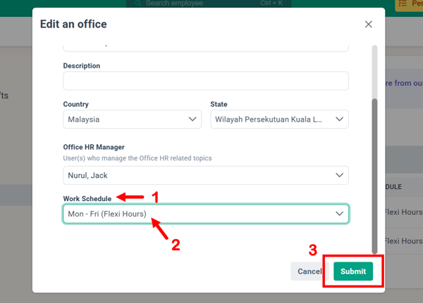Select the first Flexi Hours table row
423x303 pixels.
click(403, 212)
